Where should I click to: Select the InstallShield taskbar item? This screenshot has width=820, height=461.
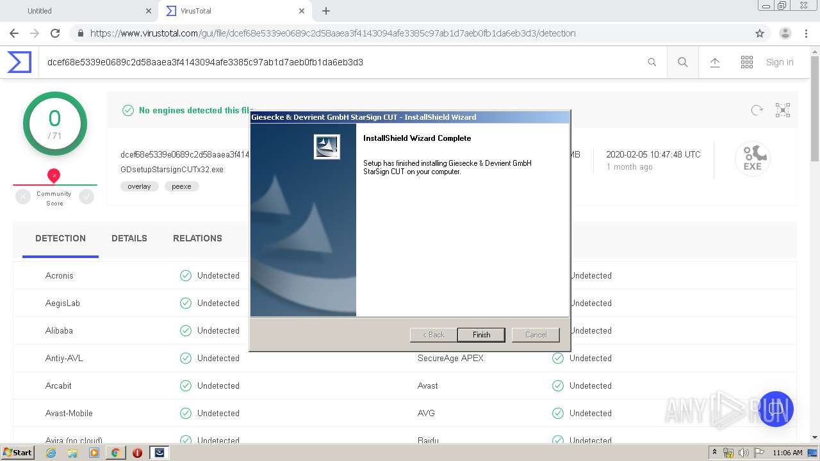(160, 453)
